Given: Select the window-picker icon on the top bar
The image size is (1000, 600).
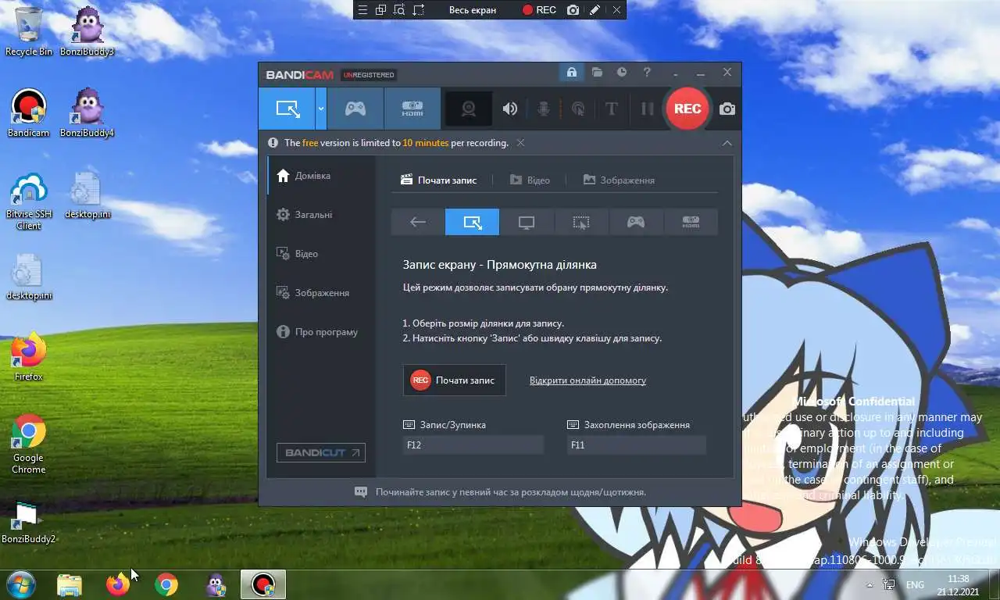Looking at the screenshot, I should (x=380, y=10).
